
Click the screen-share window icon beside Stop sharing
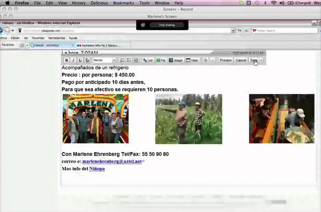point(143,25)
